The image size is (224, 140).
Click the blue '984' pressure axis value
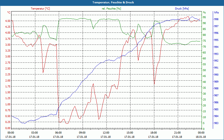click(x=216, y=116)
